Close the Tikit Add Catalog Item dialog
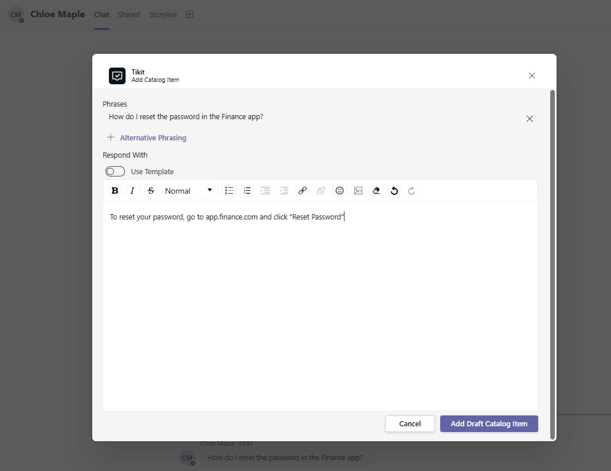Screen dimensions: 611x471 531,76
